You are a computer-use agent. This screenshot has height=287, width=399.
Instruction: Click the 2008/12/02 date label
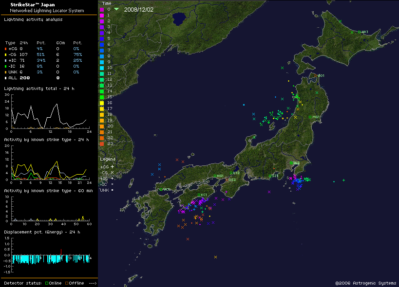[138, 9]
